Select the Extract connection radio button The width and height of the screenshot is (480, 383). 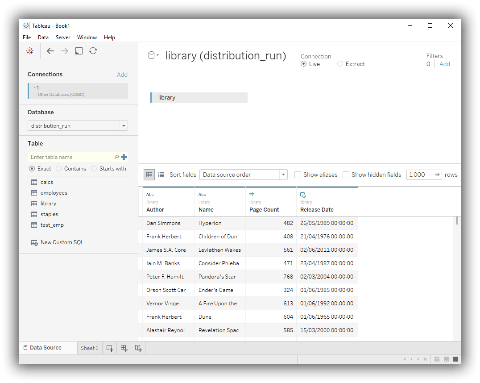point(340,64)
